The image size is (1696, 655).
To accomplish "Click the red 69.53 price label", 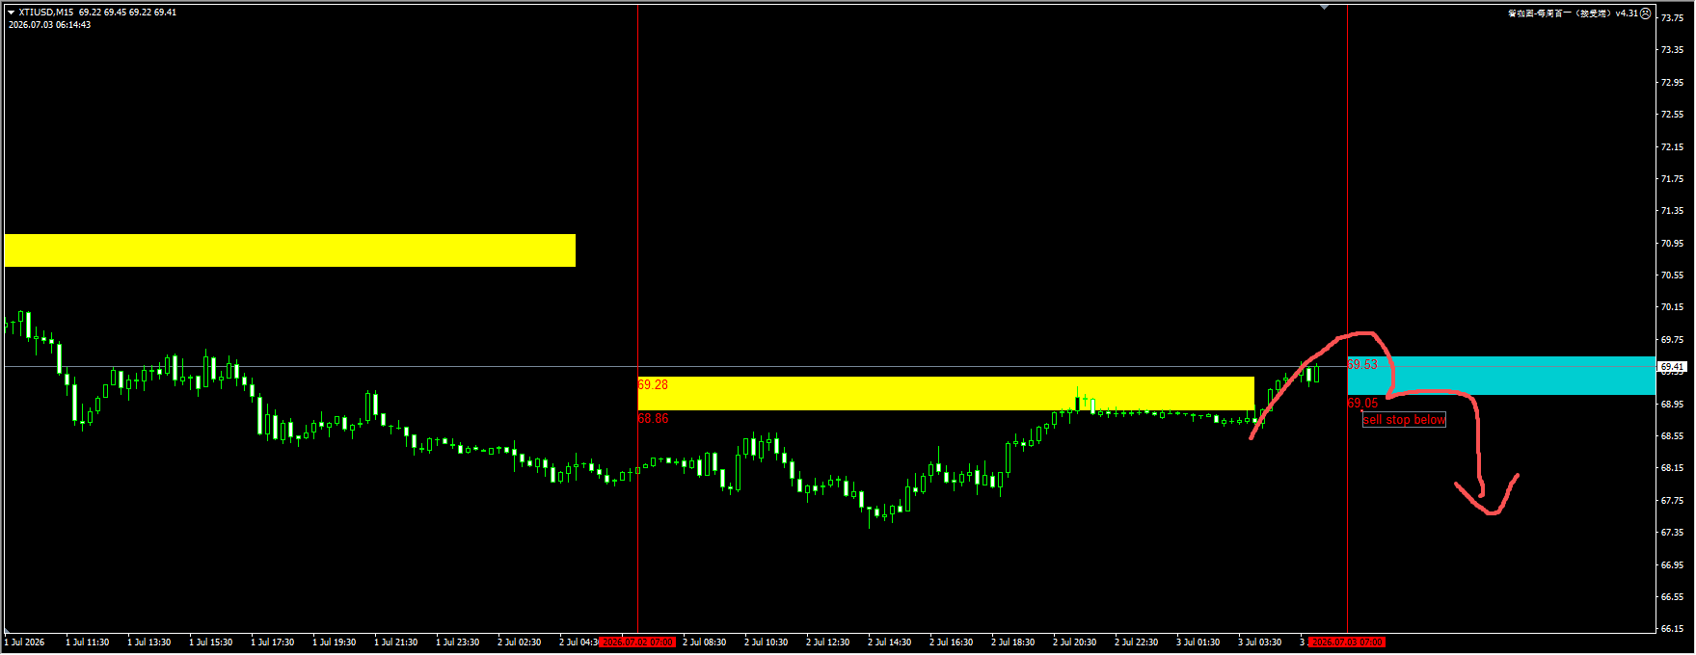I will coord(1362,364).
